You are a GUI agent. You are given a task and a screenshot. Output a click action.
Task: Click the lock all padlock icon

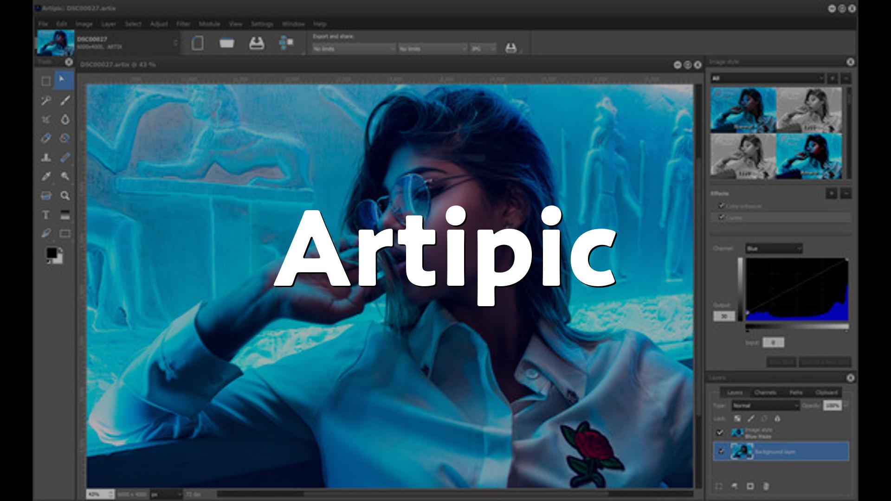coord(777,418)
